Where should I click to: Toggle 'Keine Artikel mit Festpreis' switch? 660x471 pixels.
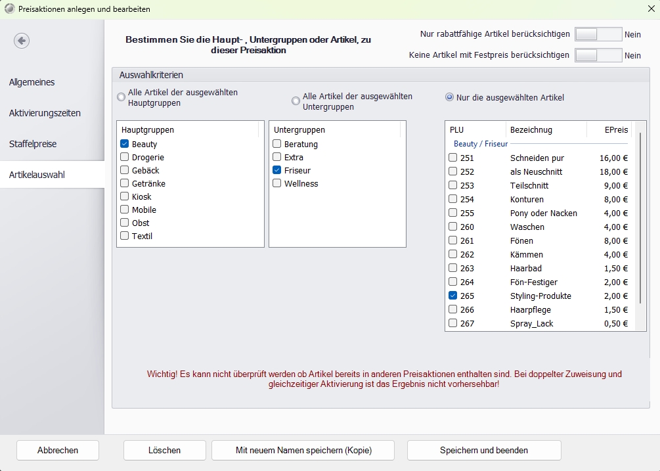tap(598, 55)
